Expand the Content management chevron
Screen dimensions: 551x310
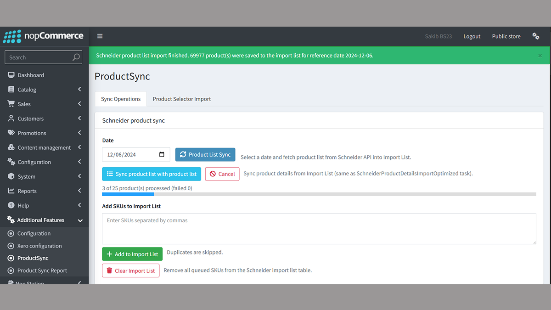coord(79,147)
